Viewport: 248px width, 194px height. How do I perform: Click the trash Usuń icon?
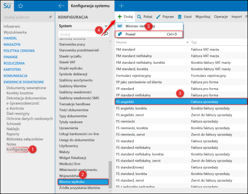[x=180, y=17]
